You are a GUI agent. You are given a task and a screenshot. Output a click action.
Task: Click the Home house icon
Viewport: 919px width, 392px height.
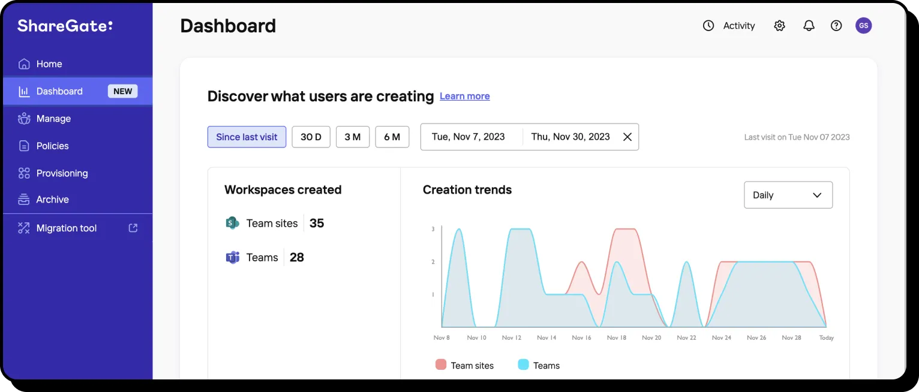[24, 64]
